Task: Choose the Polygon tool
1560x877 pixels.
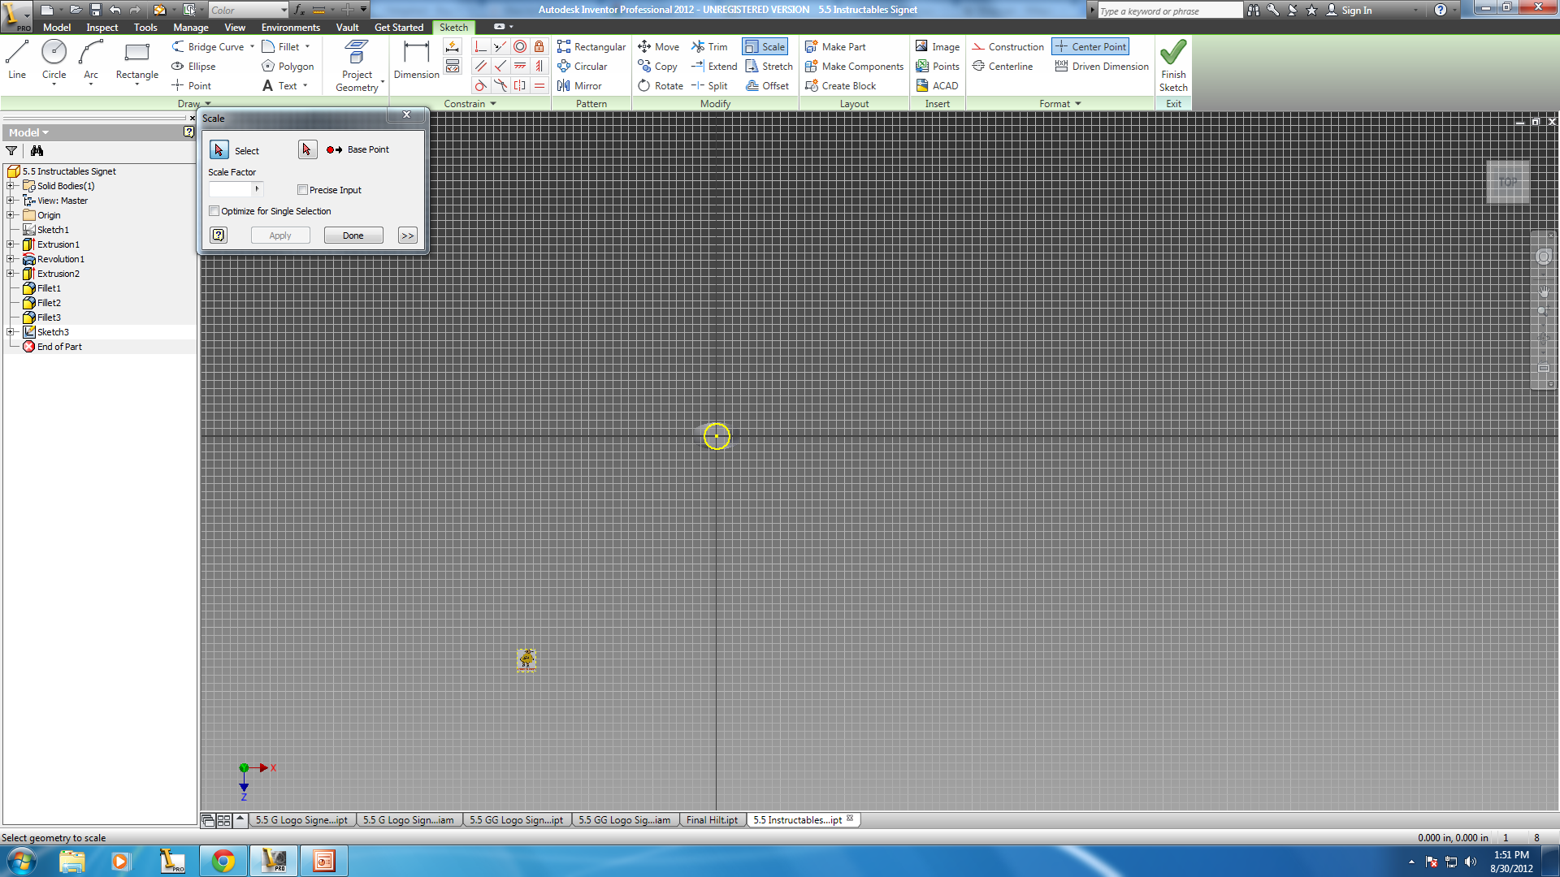Action: 288,67
